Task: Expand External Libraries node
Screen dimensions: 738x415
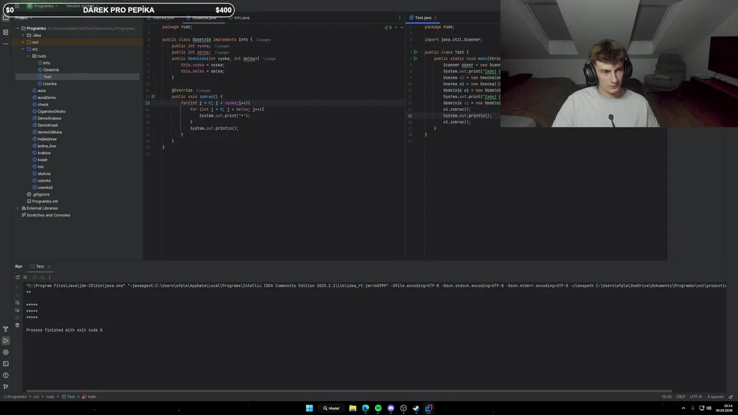Action: (17, 208)
